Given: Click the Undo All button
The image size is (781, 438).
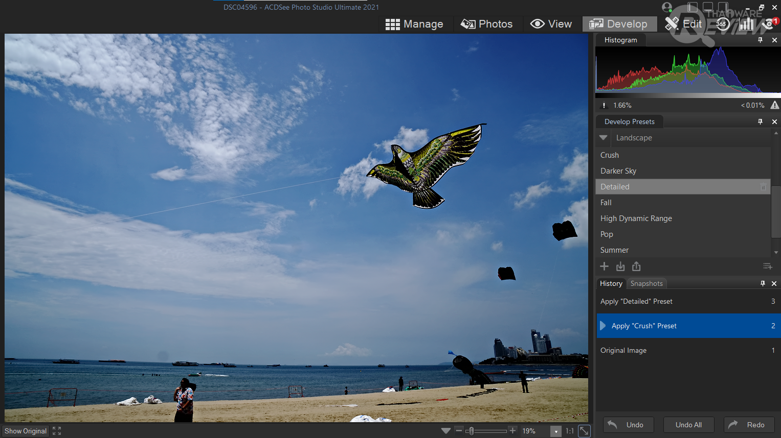Looking at the screenshot, I should tap(688, 425).
